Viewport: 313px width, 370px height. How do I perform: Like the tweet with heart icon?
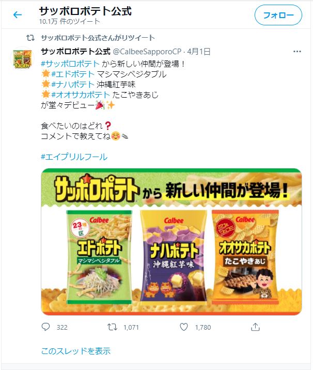pyautogui.click(x=184, y=327)
